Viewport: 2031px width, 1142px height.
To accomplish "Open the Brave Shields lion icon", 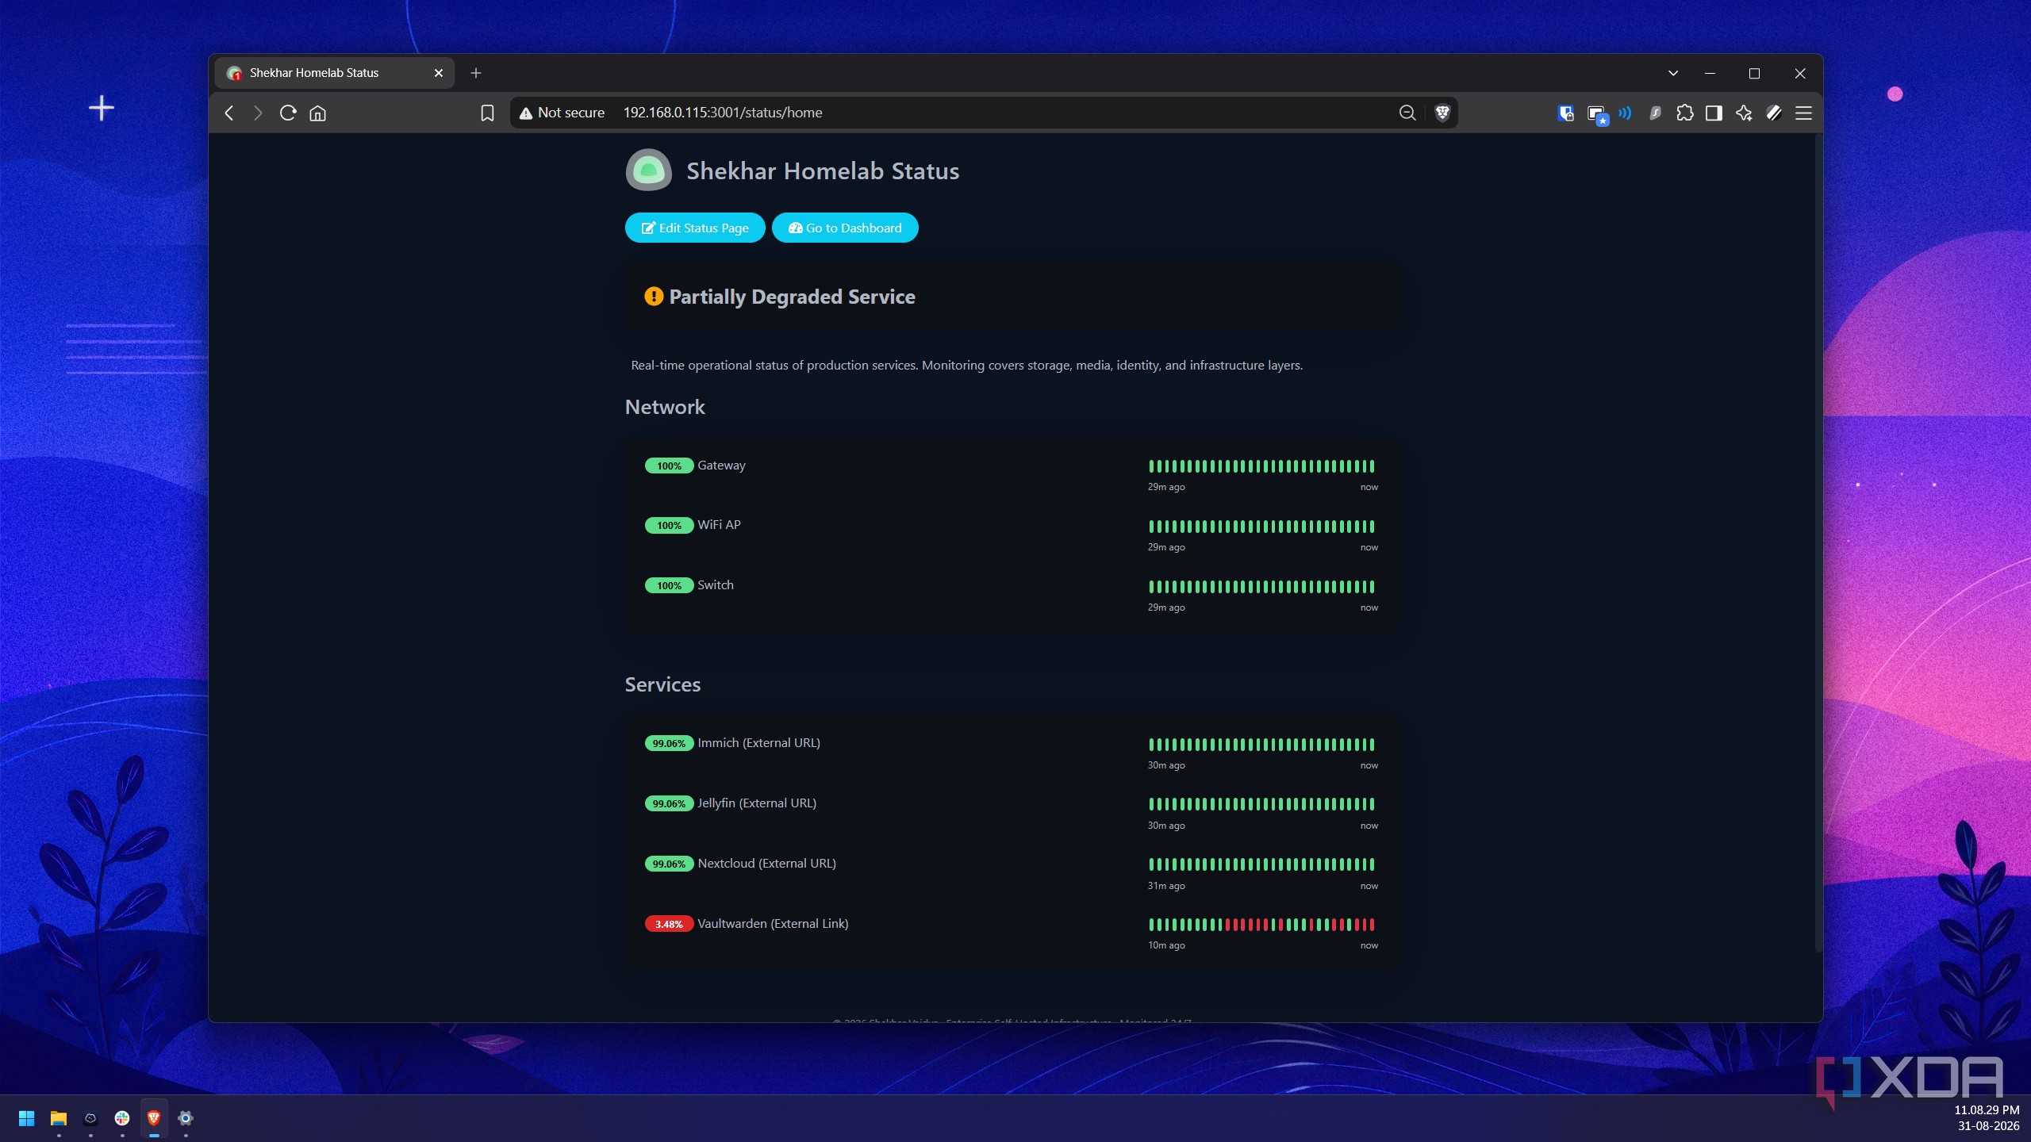I will coord(1442,113).
